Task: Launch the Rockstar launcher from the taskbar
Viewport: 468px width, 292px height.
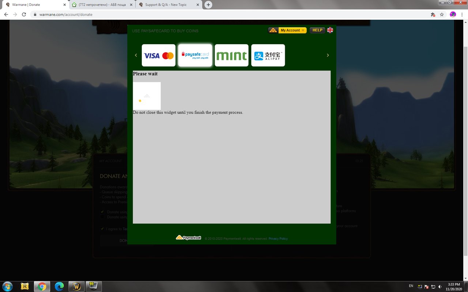Action: 25,287
